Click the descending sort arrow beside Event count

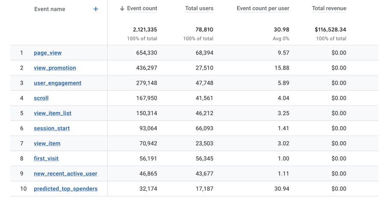pos(122,9)
